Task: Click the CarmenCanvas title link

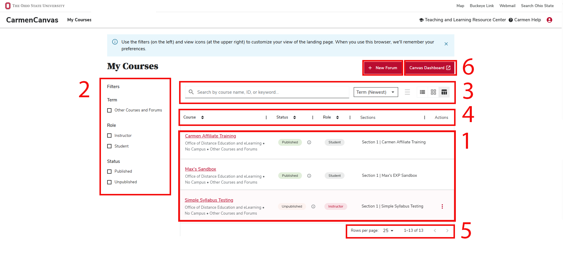Action: 32,20
